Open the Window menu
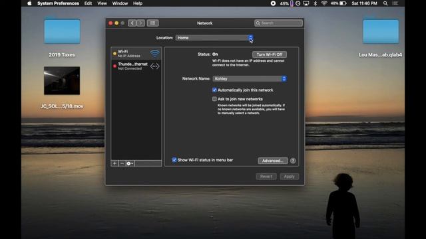Screen dimensions: 426x239 pyautogui.click(x=120, y=3)
